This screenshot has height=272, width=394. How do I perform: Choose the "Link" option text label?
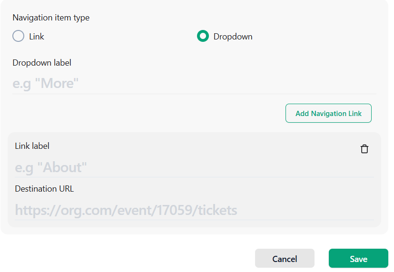pyautogui.click(x=37, y=37)
